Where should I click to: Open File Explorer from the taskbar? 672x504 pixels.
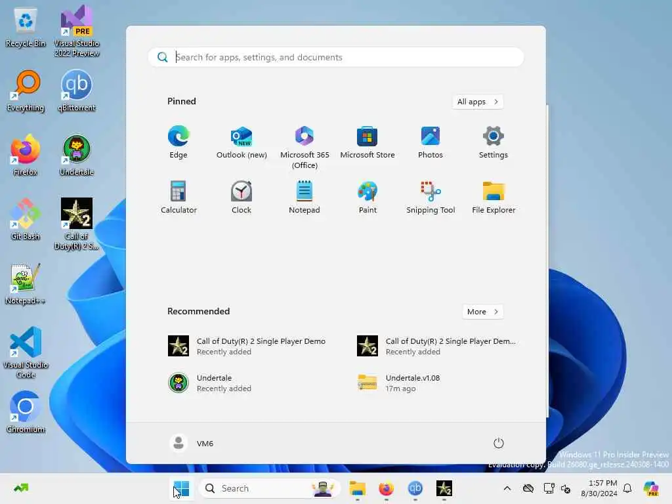click(358, 488)
